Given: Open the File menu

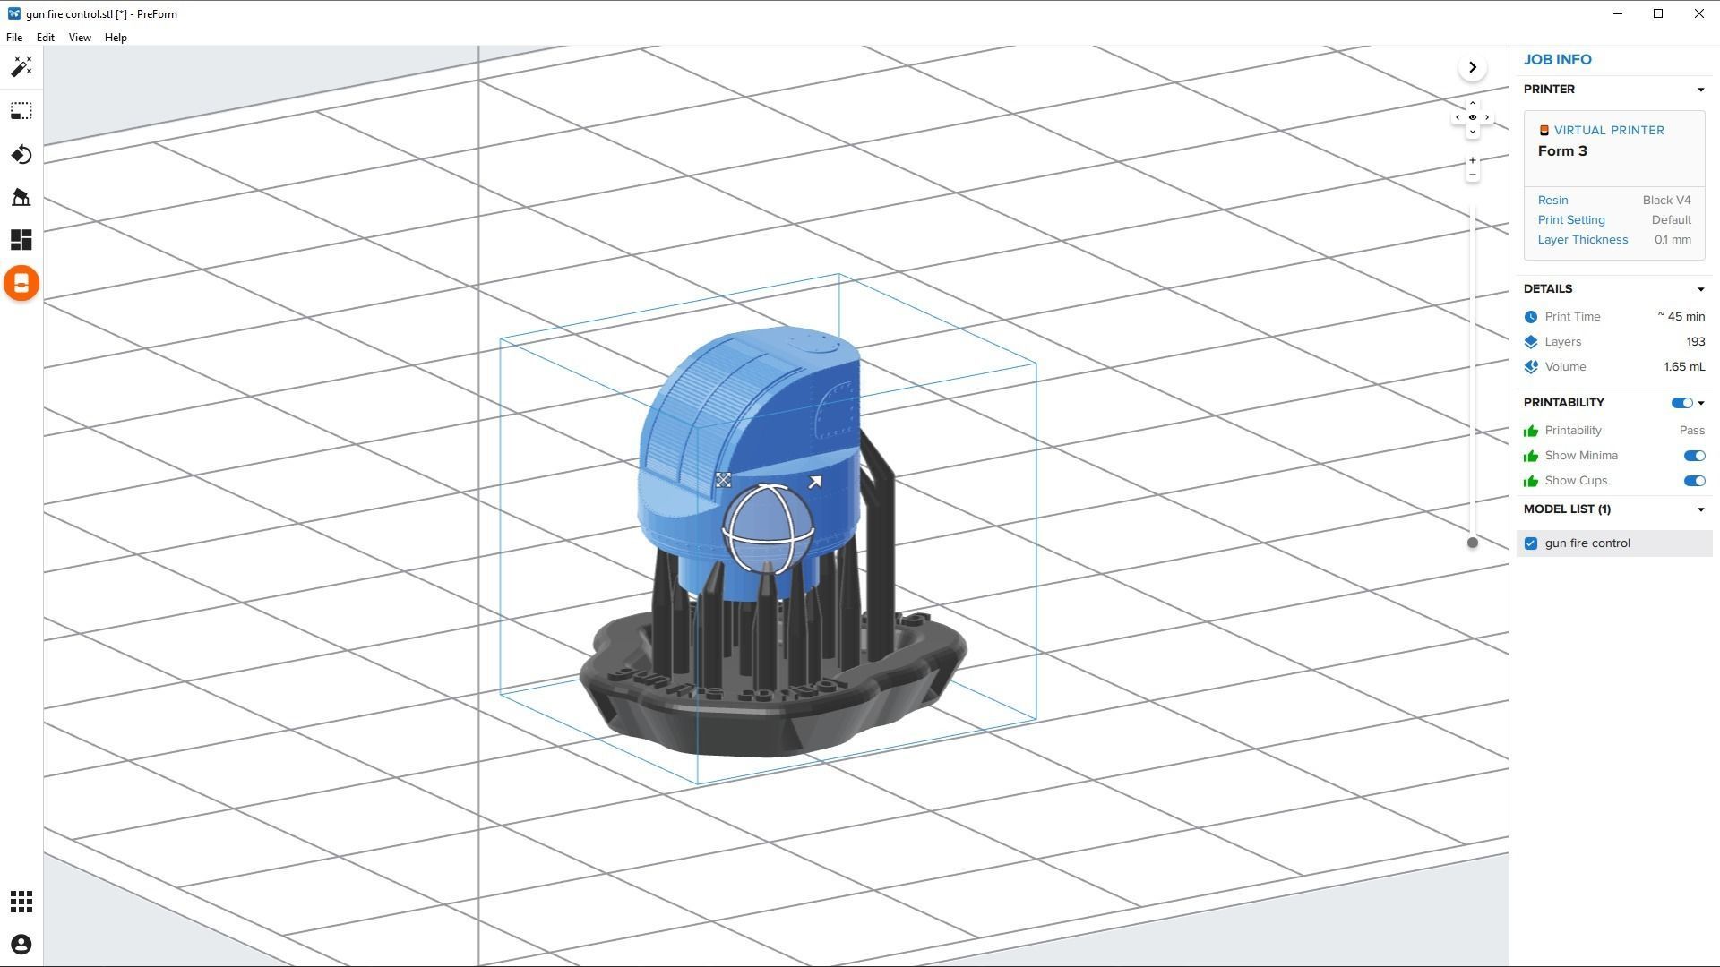Looking at the screenshot, I should (x=14, y=38).
